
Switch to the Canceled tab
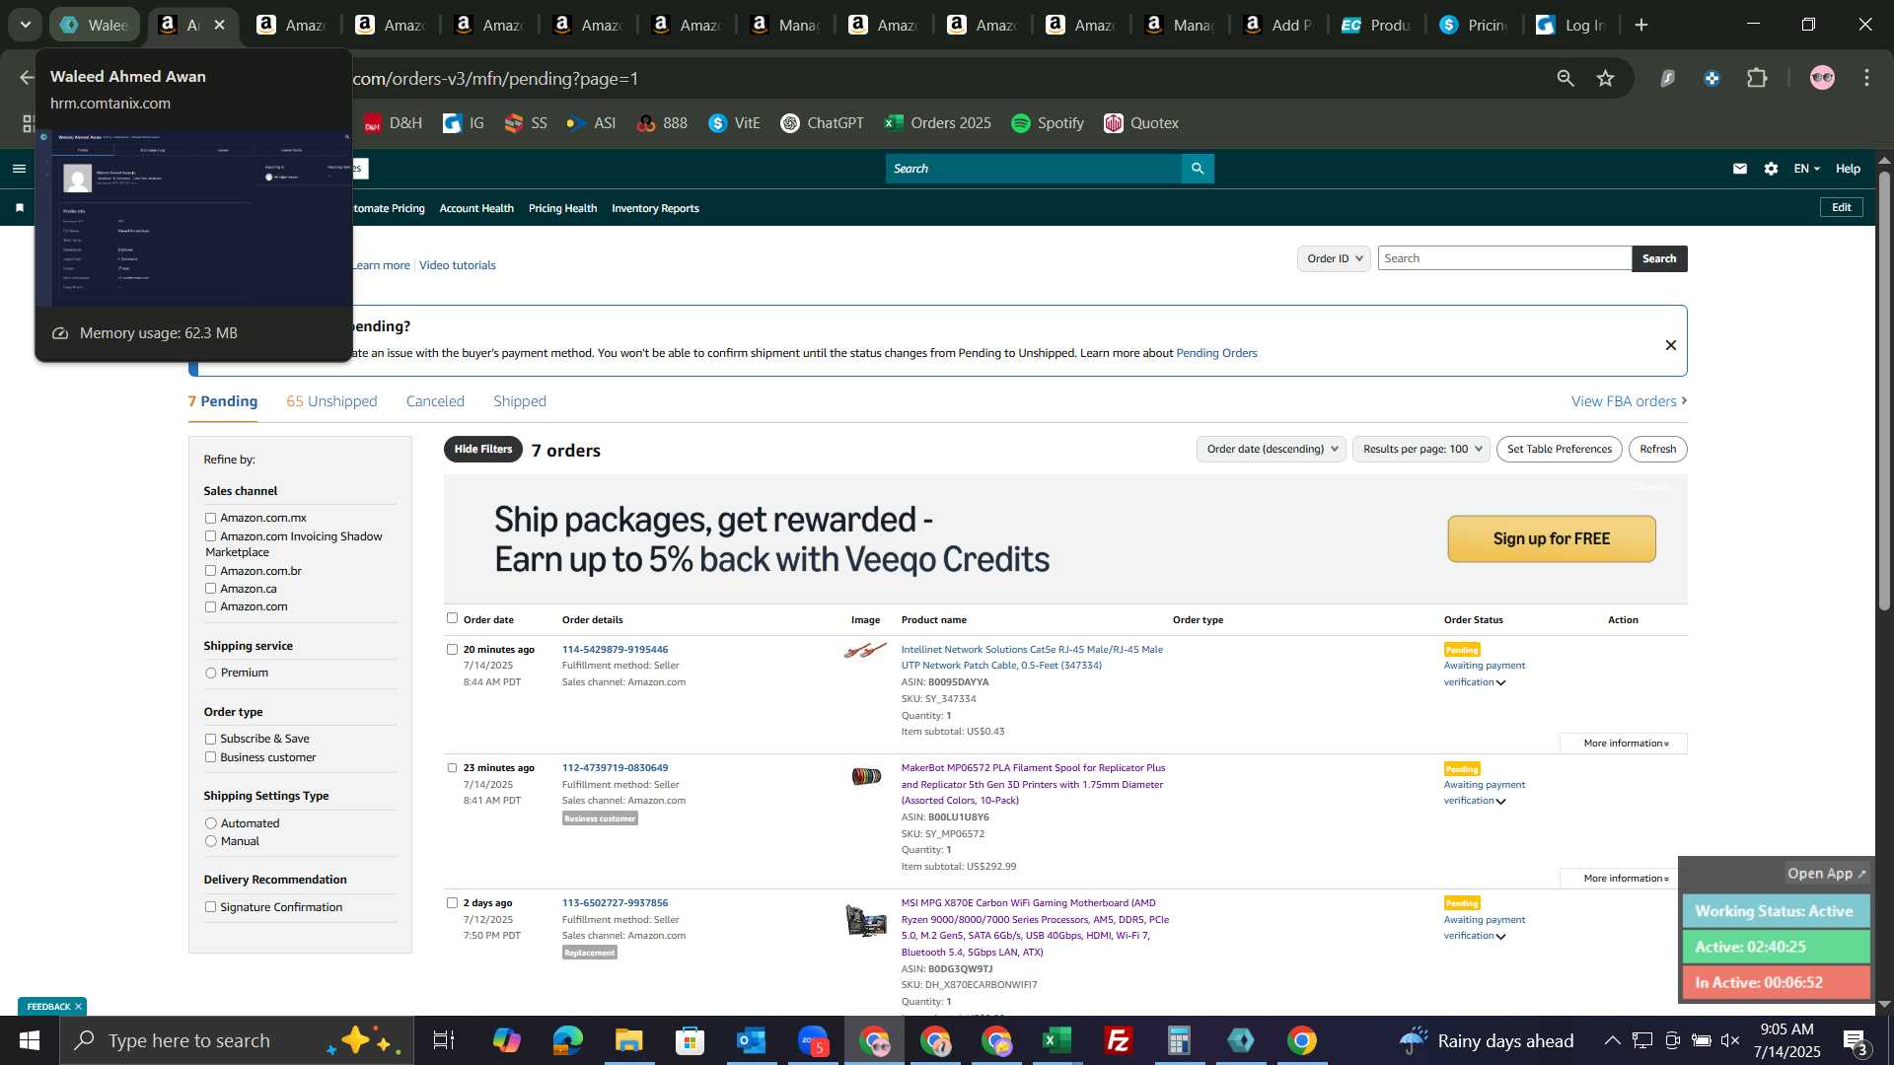[435, 401]
